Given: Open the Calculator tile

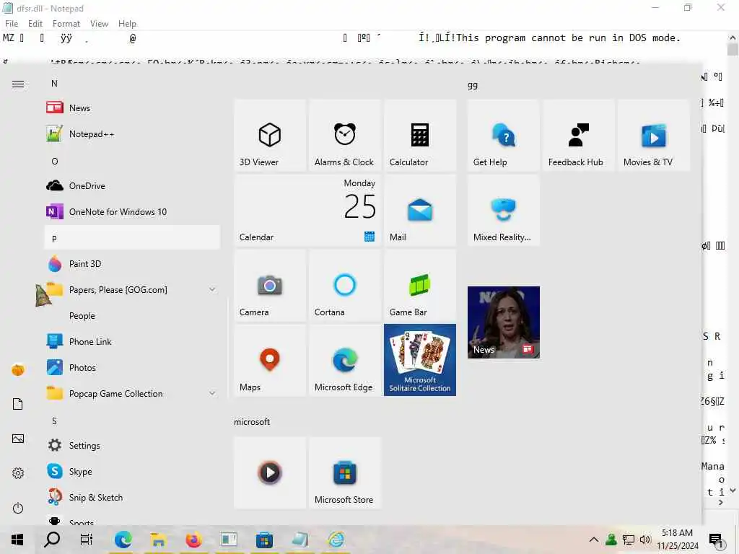Looking at the screenshot, I should [420, 135].
